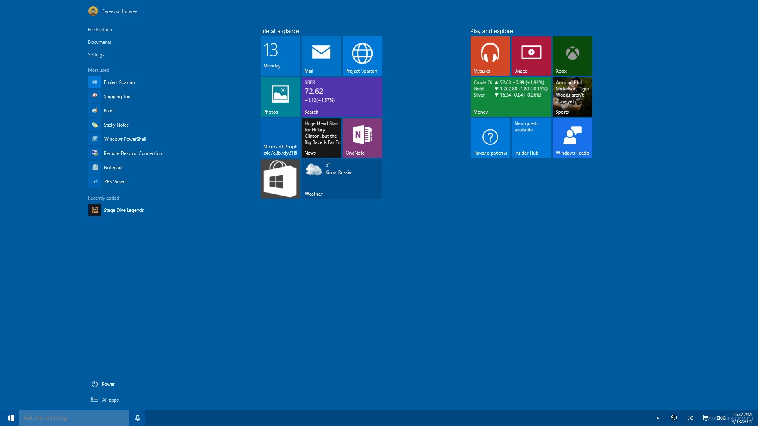
Task: Click the network icon in system tray
Action: pos(674,418)
